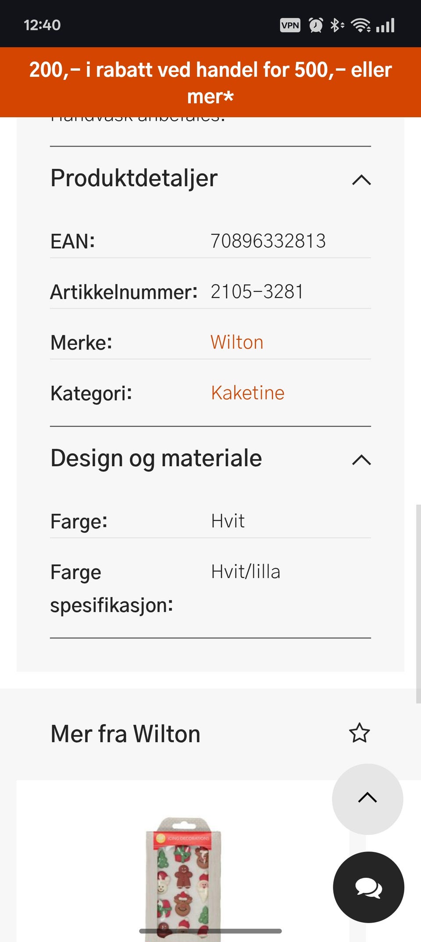Tap the Produktdetaljer heading
The image size is (421, 942).
point(134,178)
